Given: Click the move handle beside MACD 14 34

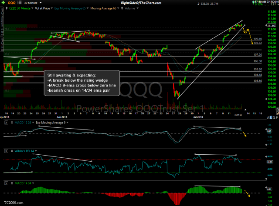Looking at the screenshot, I should click(12, 183).
